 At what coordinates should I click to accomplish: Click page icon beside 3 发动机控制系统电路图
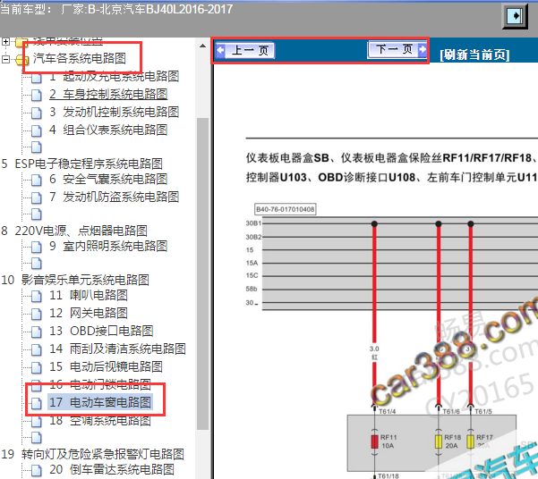[37, 113]
